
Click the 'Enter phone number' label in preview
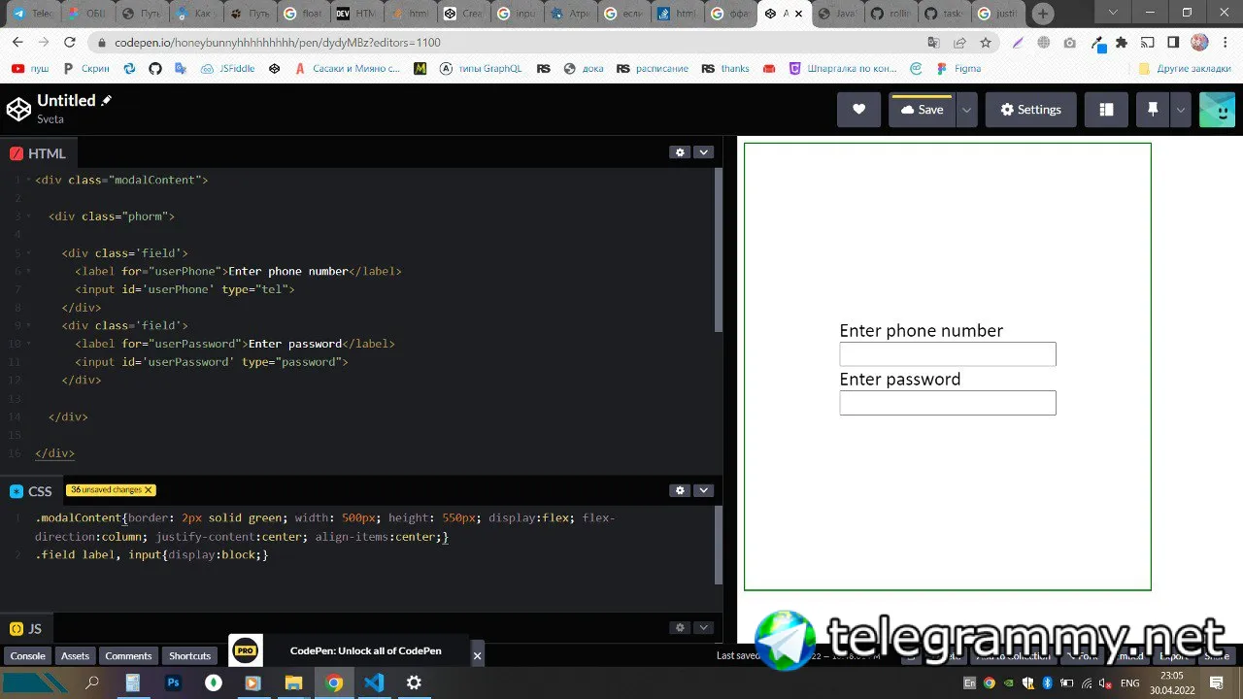coord(922,331)
